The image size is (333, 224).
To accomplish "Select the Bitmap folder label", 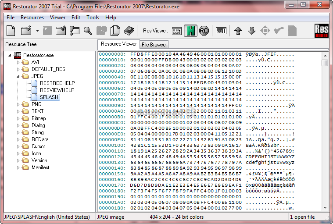I will tap(39, 118).
